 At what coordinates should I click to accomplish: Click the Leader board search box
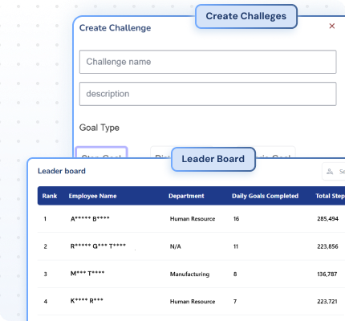tap(334, 172)
